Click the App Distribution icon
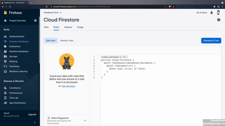 (5, 103)
